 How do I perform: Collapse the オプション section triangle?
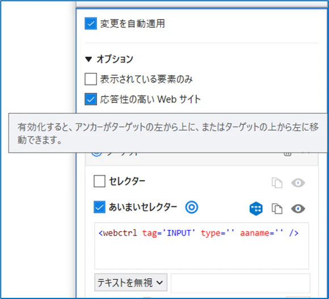click(x=88, y=59)
